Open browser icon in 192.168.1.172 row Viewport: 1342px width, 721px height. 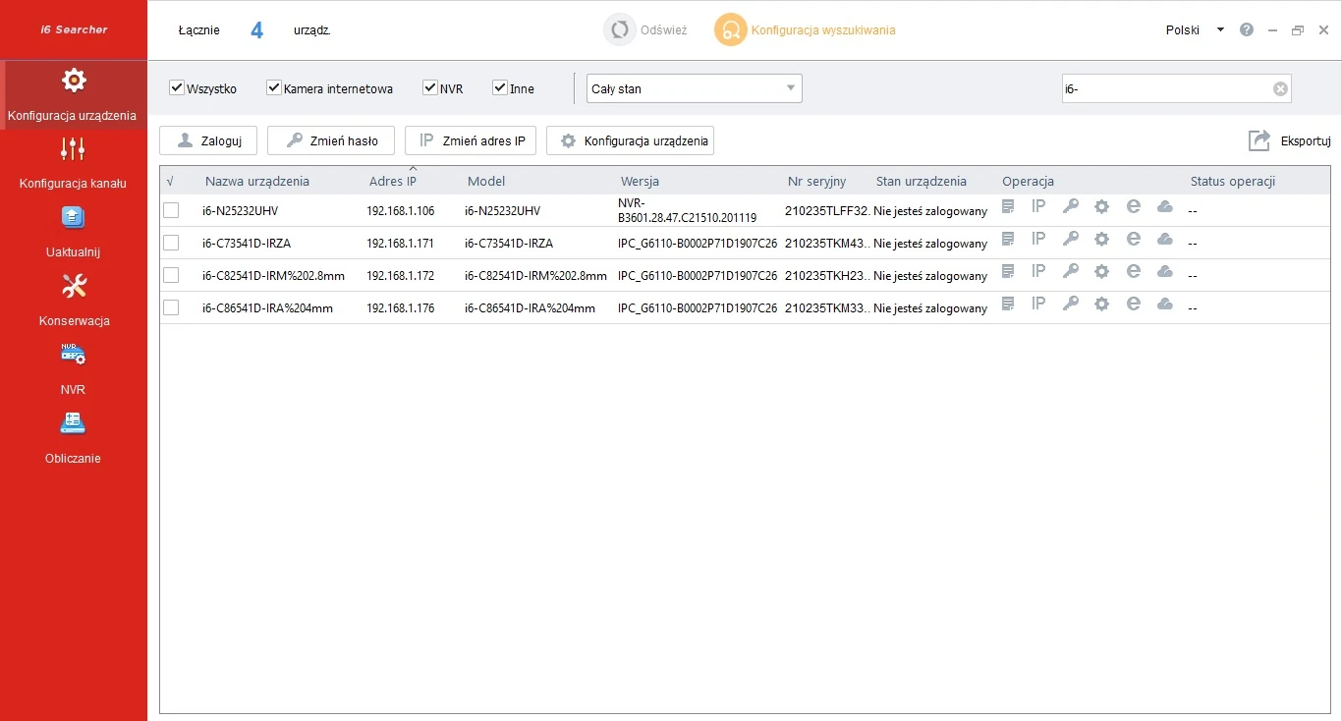coord(1134,271)
